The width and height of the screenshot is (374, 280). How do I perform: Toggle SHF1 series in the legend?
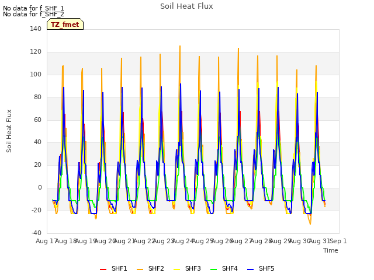click(x=113, y=268)
